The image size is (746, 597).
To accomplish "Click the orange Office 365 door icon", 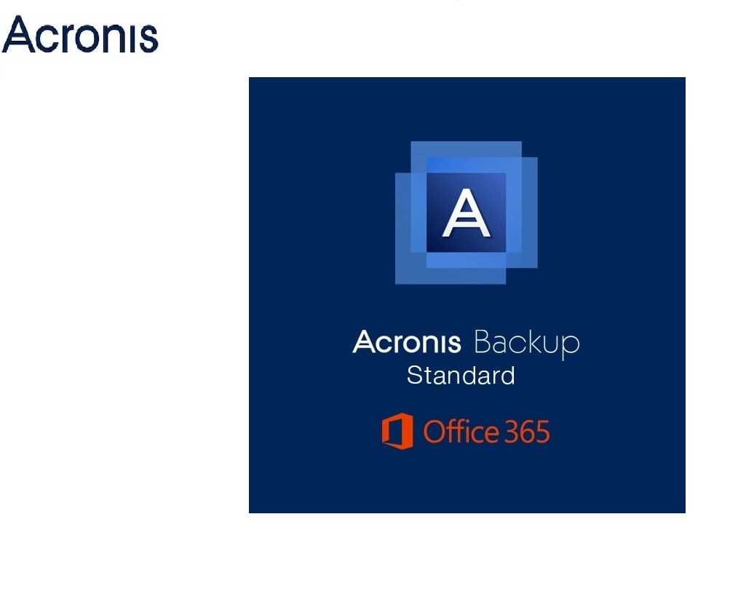I will point(397,431).
